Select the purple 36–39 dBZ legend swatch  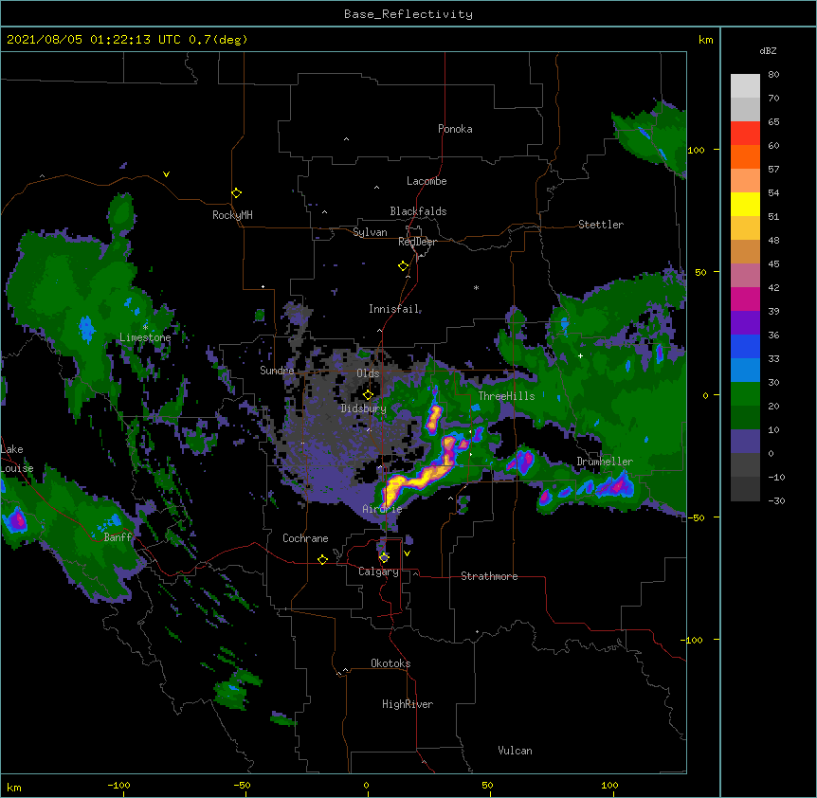[x=745, y=323]
